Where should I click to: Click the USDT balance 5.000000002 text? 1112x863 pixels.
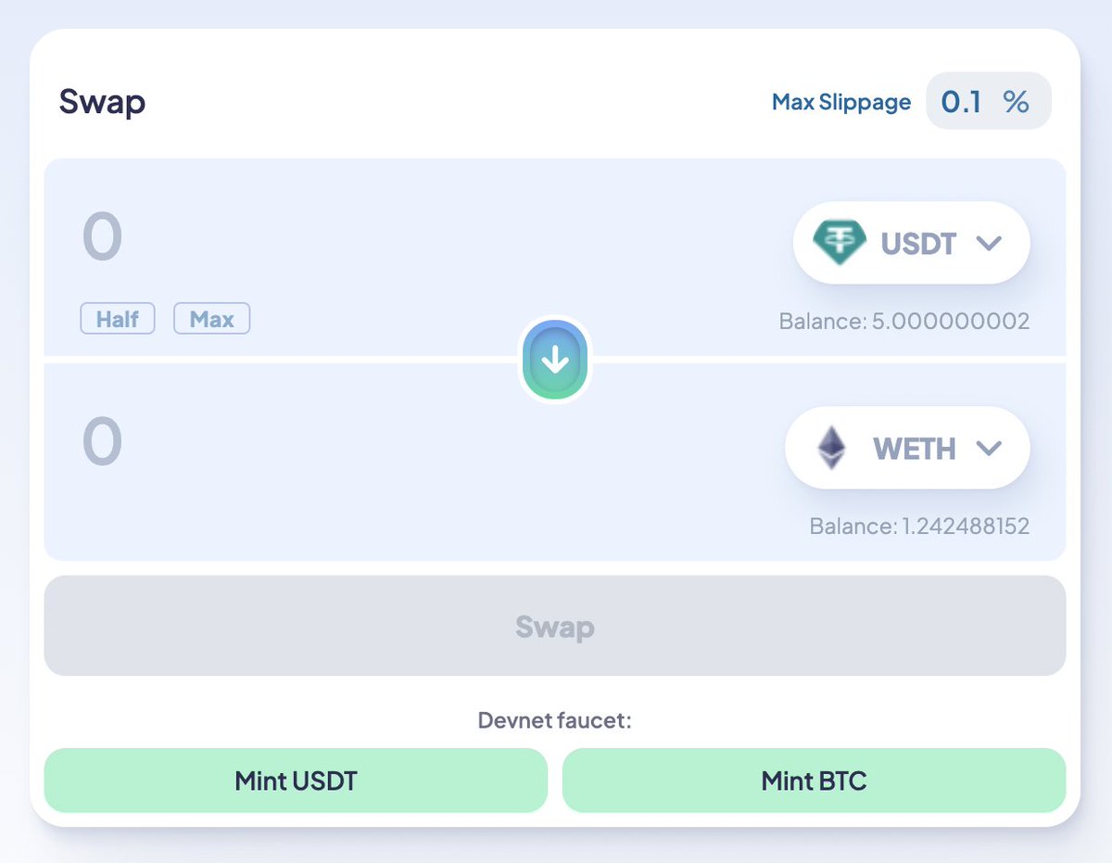pyautogui.click(x=904, y=322)
